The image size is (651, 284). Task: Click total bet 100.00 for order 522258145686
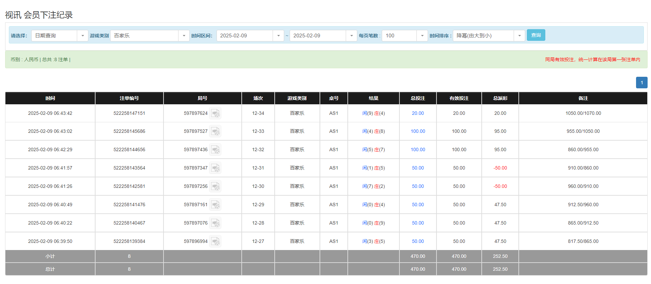pyautogui.click(x=418, y=131)
